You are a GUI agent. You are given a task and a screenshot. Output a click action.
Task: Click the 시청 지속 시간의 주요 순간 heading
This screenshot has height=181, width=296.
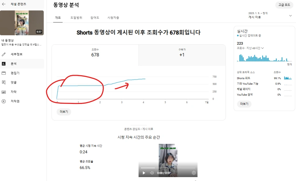[139, 137]
